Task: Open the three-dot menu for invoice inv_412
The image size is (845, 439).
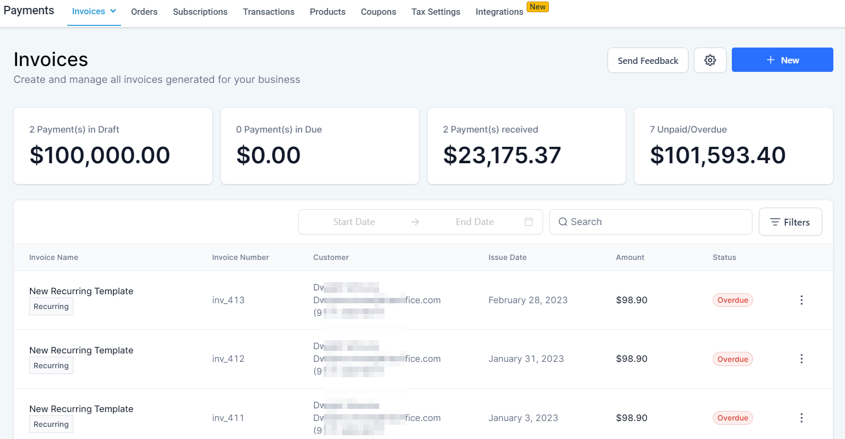Action: [x=801, y=359]
